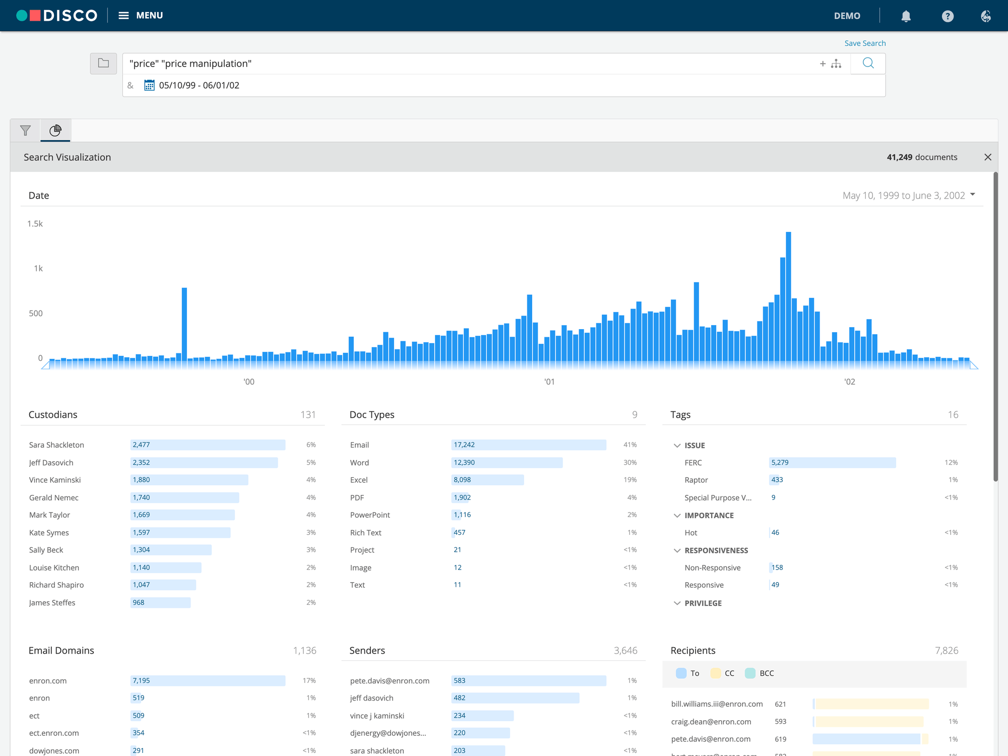Open the search hierarchy builder icon
The height and width of the screenshot is (756, 1008).
click(x=837, y=64)
